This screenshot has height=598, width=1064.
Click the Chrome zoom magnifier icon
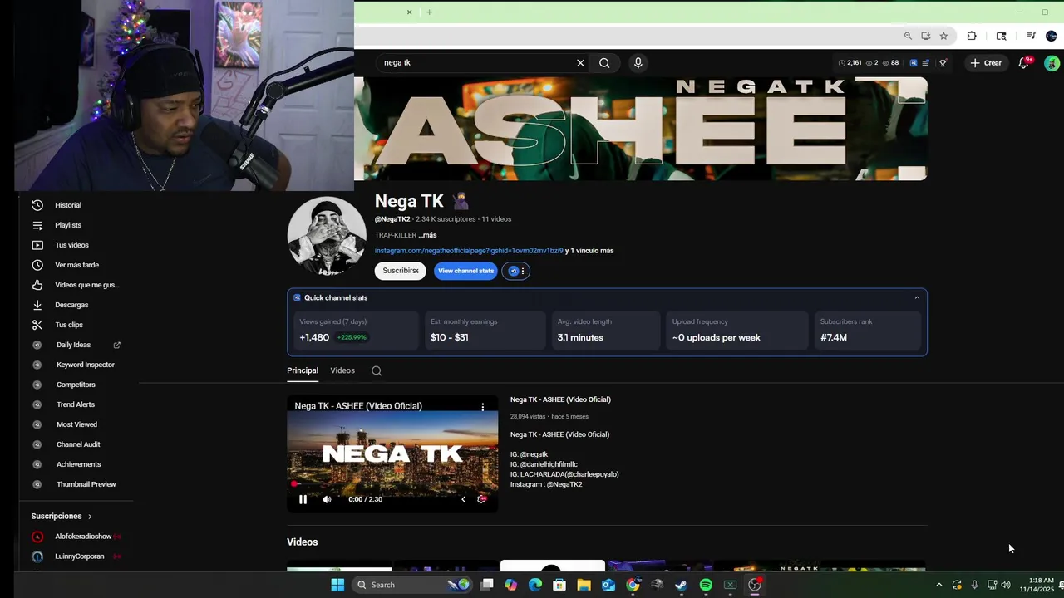(908, 36)
